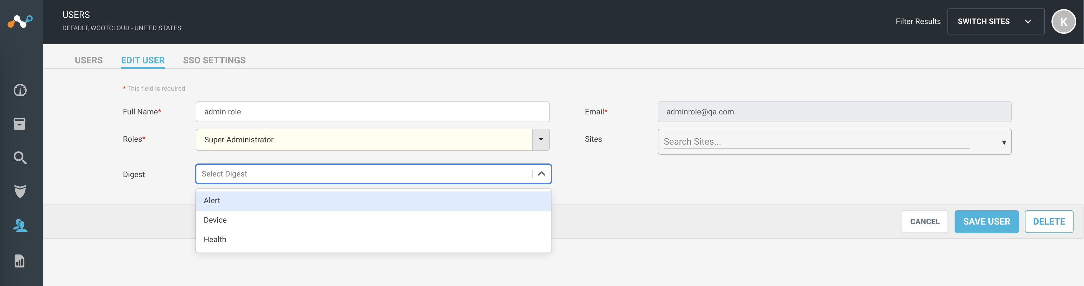Choose Health from the digest list
Viewport: 1084px width, 286px height.
tap(373, 239)
